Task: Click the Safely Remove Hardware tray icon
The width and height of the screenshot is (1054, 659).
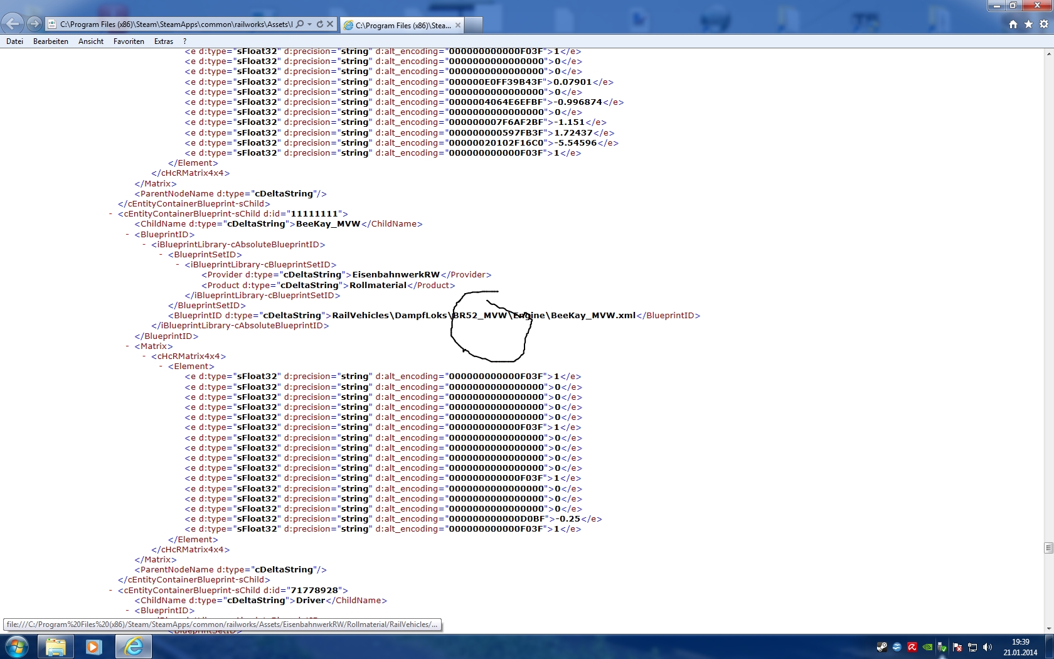Action: 942,647
